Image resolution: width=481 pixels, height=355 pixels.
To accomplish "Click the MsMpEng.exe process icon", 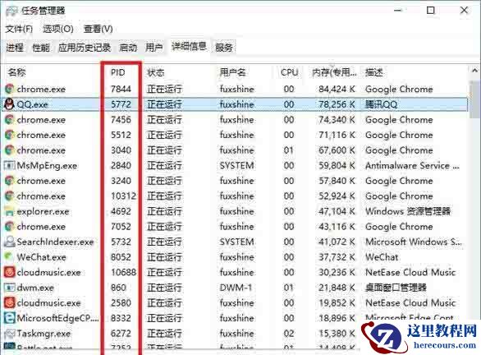I will coord(9,165).
